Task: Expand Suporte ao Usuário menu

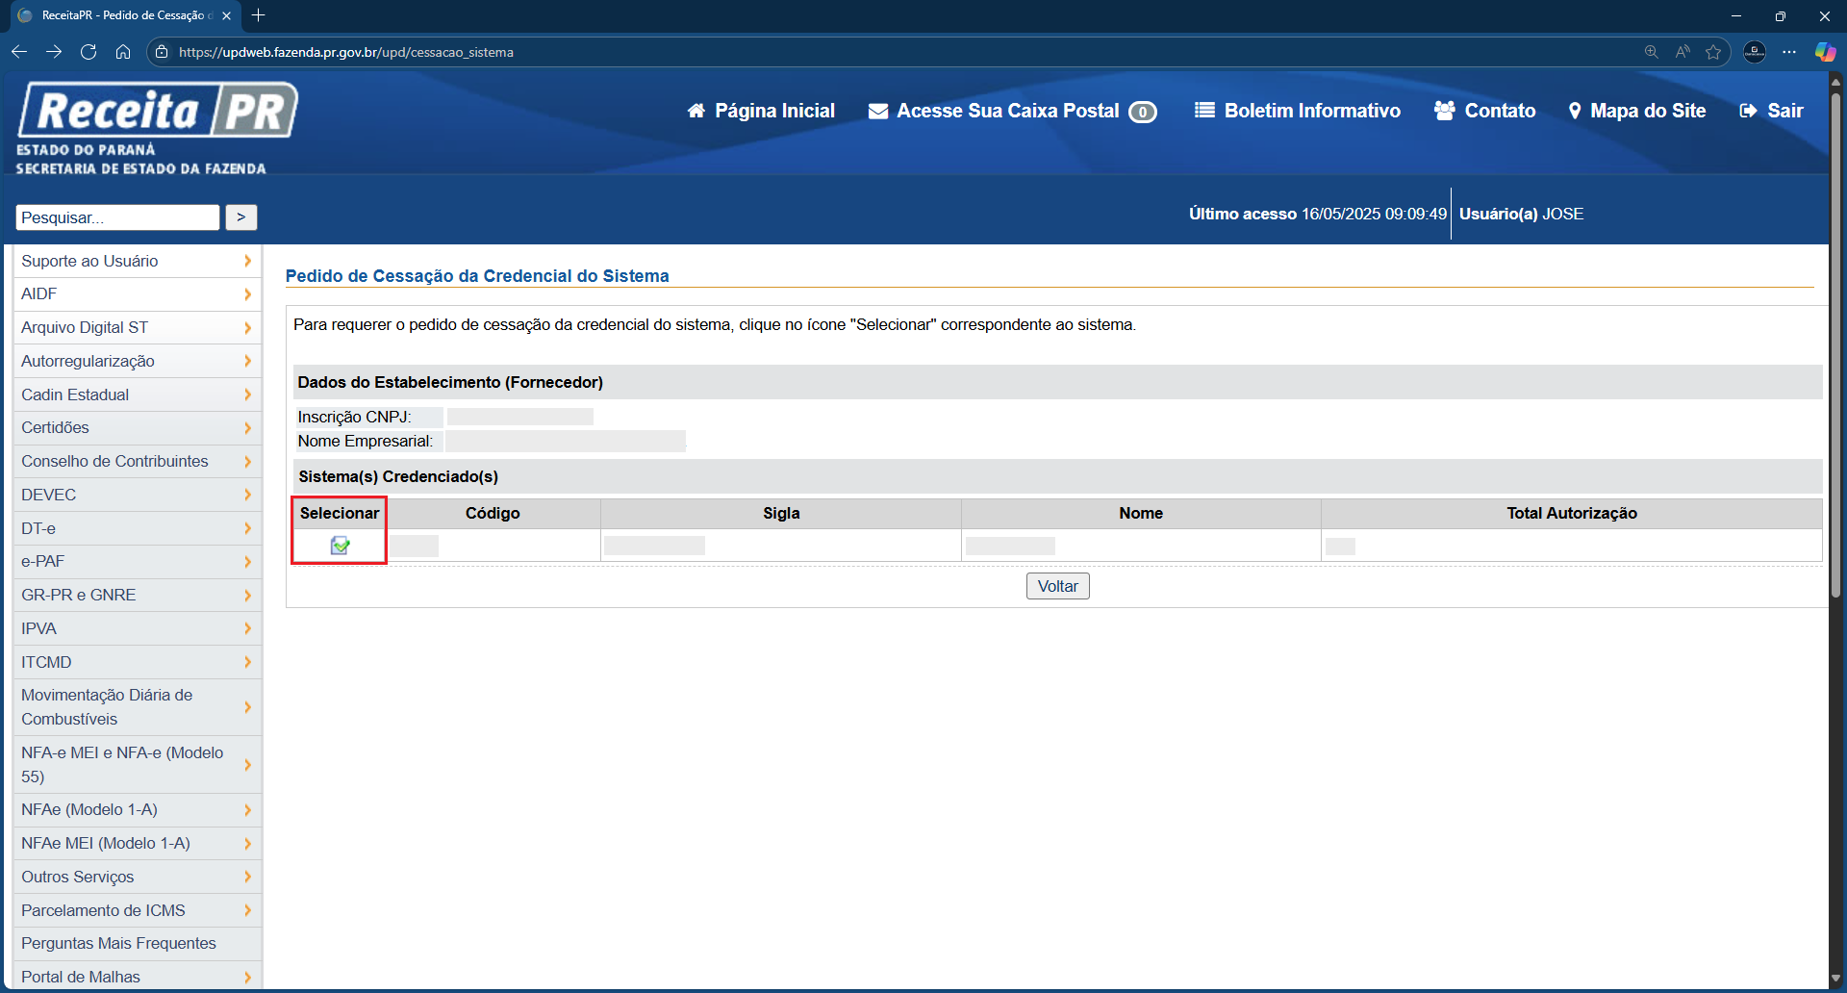Action: click(x=138, y=261)
